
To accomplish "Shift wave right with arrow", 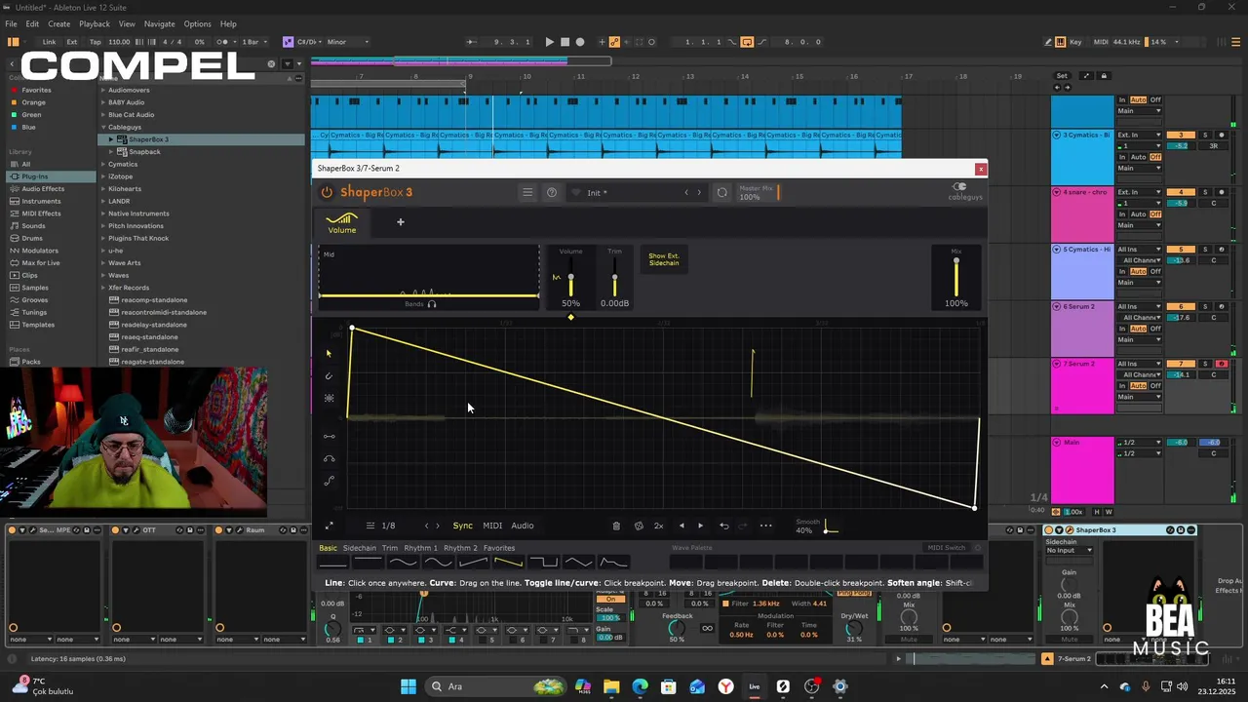I will pyautogui.click(x=700, y=526).
